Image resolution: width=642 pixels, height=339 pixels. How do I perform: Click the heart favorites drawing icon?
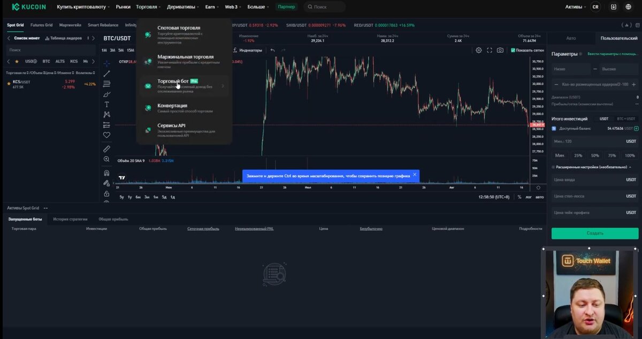click(106, 135)
